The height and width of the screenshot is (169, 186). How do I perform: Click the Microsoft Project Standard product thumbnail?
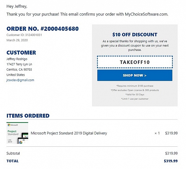[17, 133]
